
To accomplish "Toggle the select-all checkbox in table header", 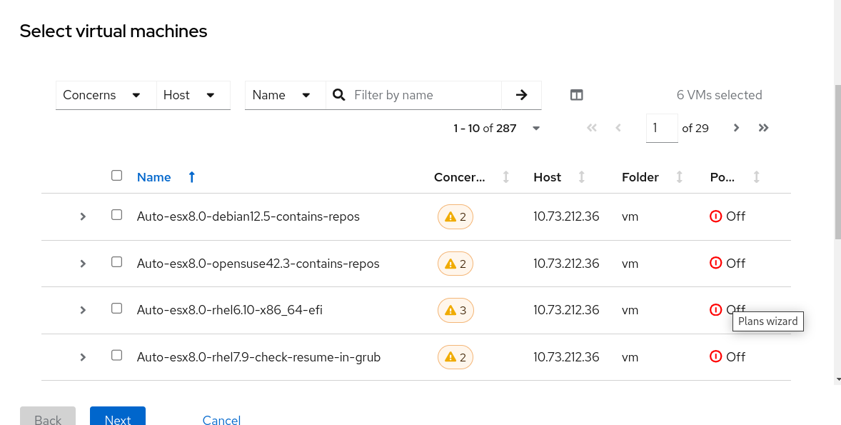I will tap(117, 176).
